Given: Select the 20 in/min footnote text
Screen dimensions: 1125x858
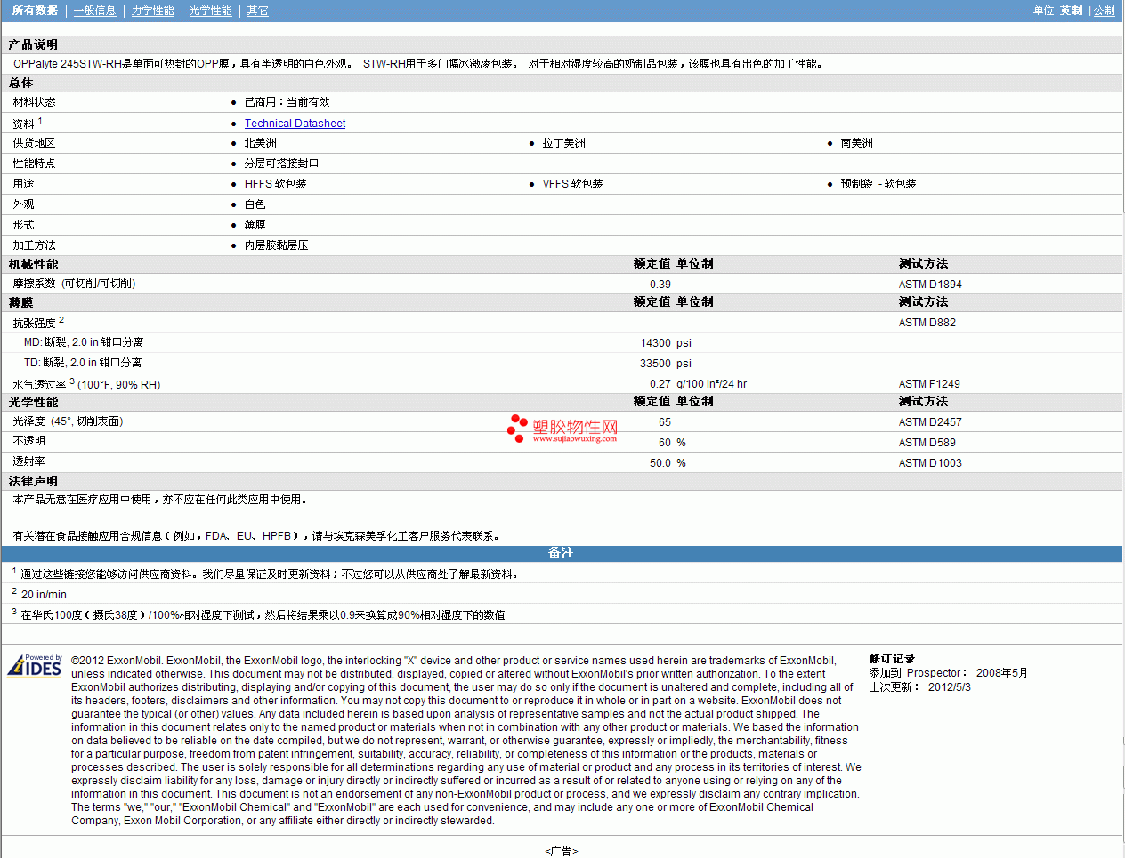Looking at the screenshot, I should (44, 595).
